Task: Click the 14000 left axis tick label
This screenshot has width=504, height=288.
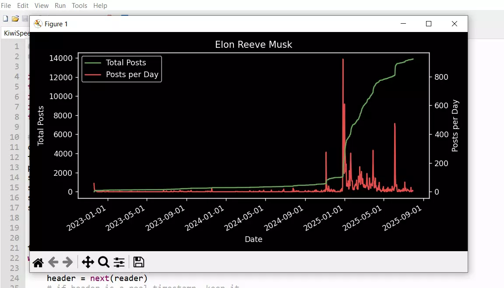Action: click(x=61, y=58)
